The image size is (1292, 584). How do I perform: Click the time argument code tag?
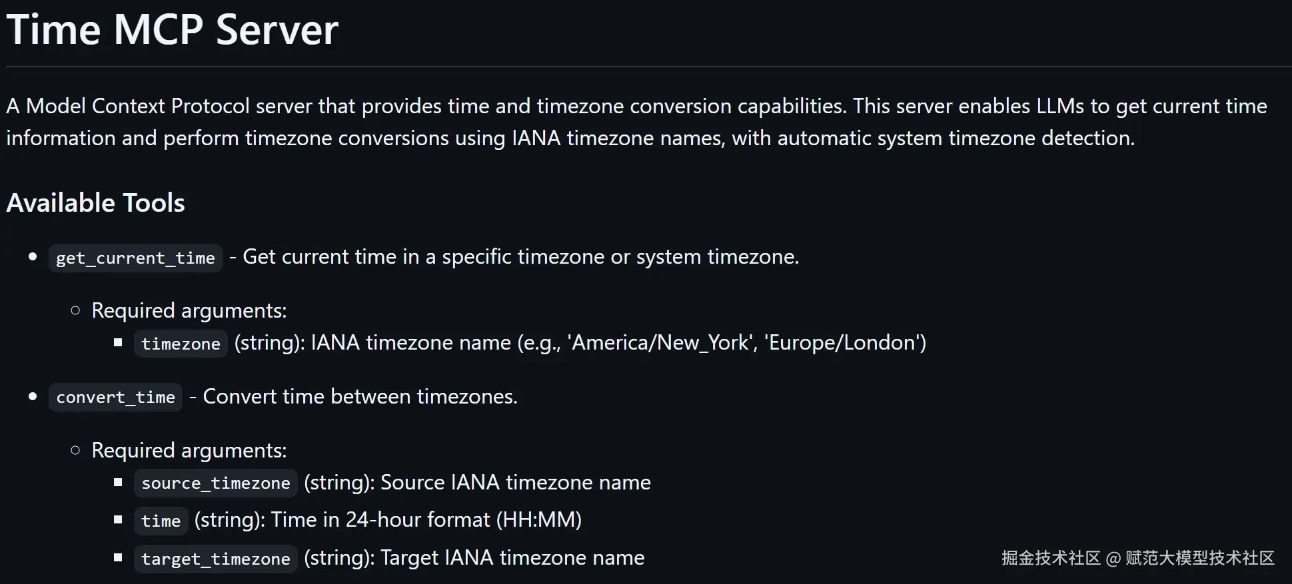(161, 521)
